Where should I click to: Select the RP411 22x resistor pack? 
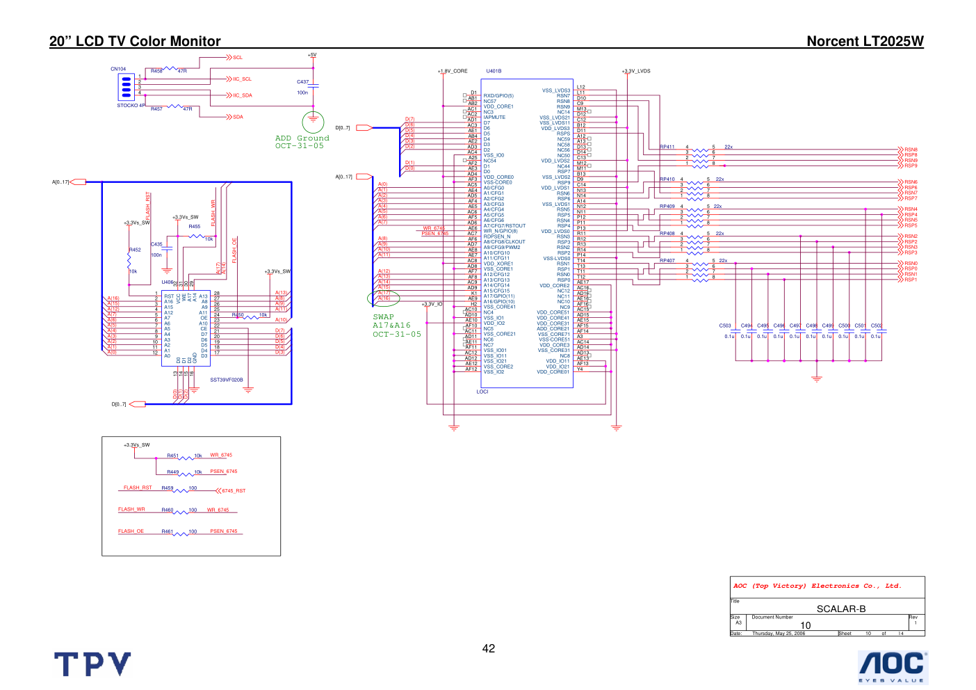[699, 155]
